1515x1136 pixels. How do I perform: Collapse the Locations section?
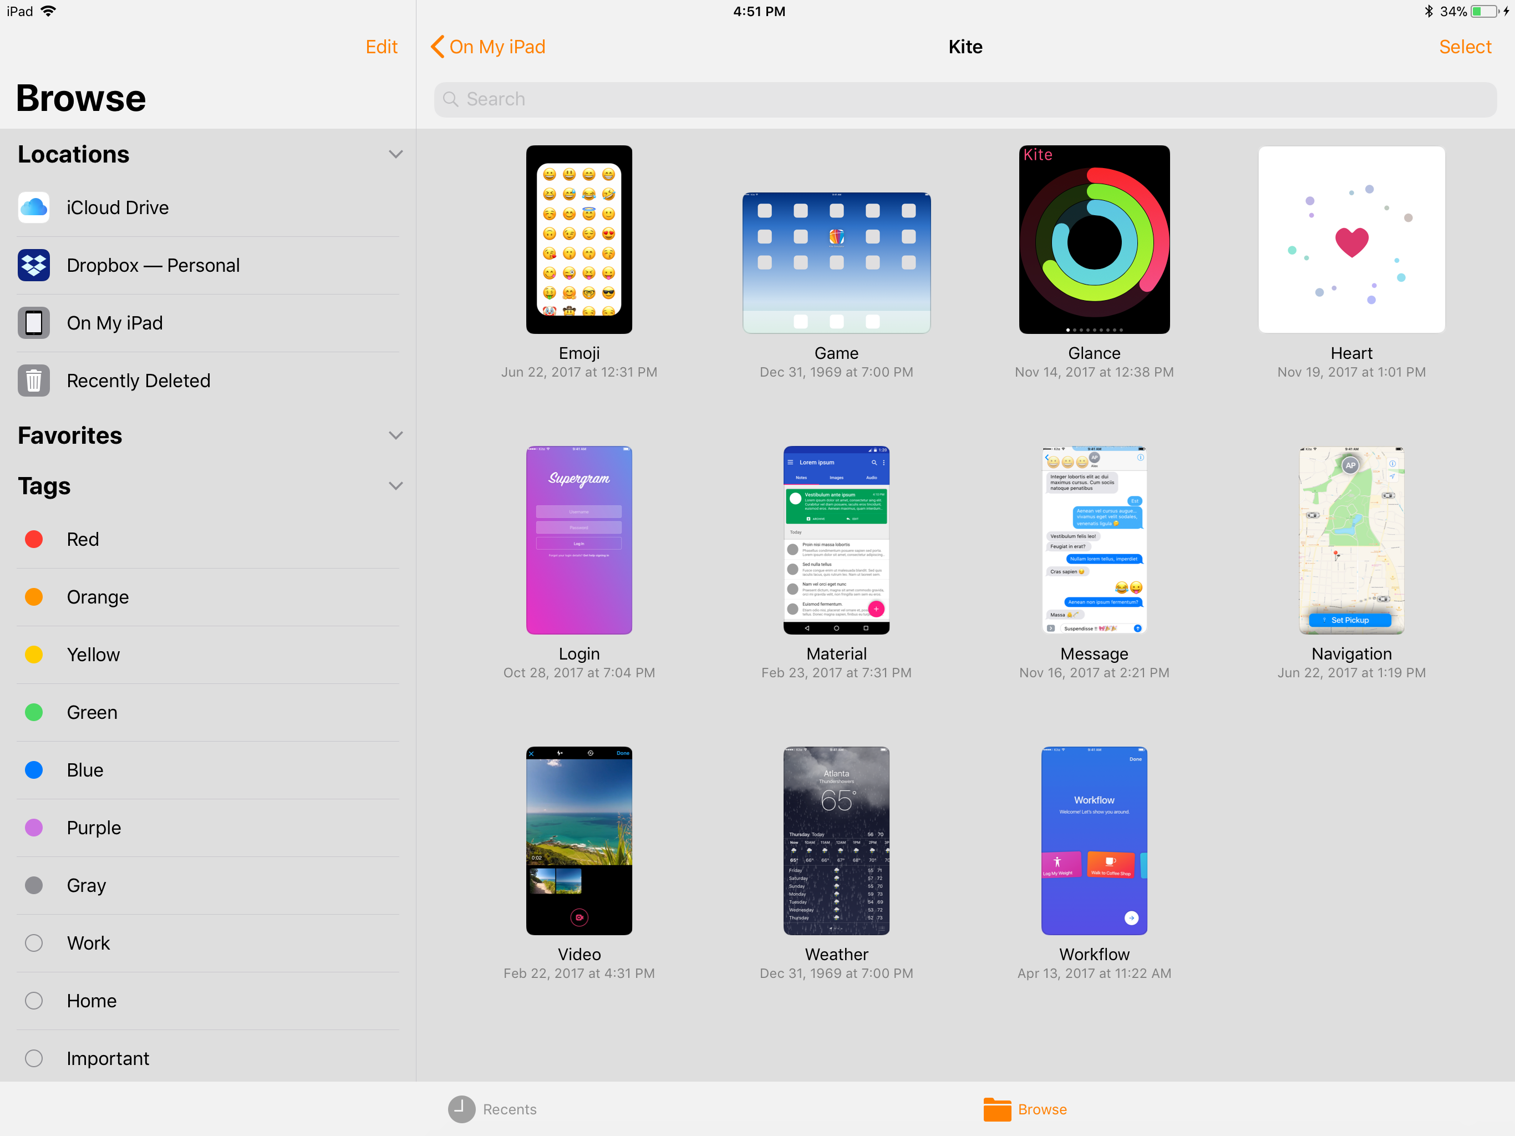[395, 154]
